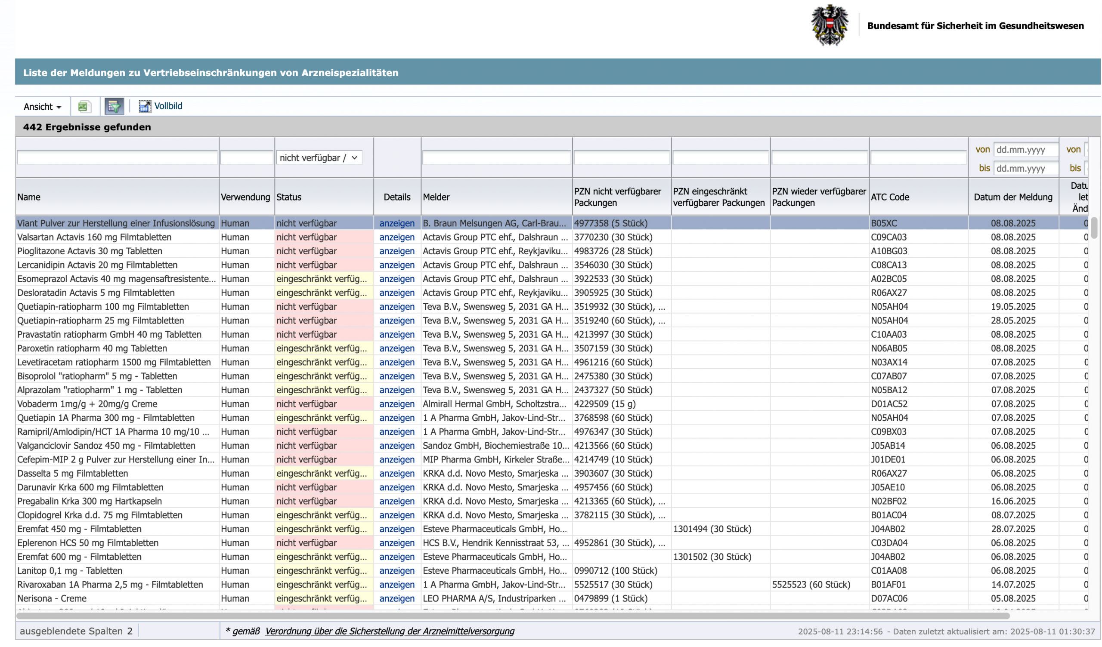Select the Esomeprazol Actavis 40 mg row name

(x=116, y=279)
